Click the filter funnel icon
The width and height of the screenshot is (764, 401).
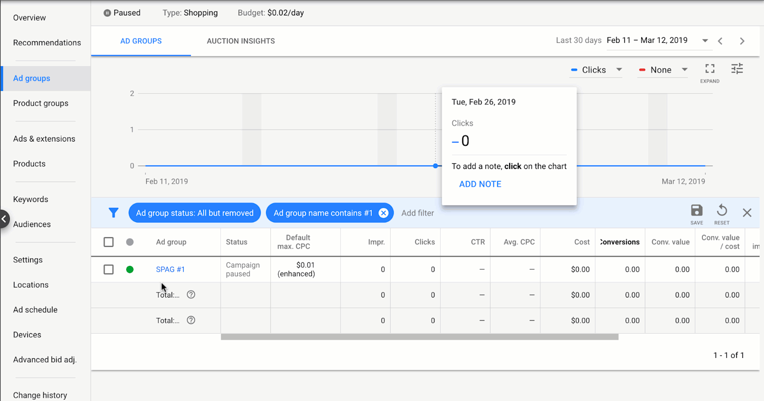113,213
